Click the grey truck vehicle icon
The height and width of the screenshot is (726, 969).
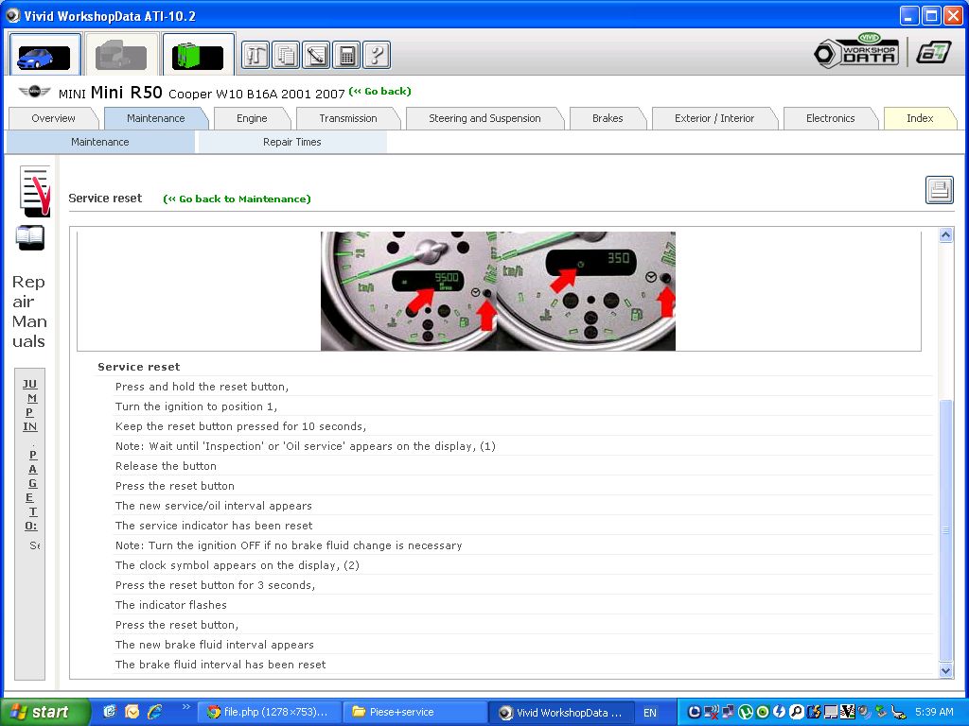pos(121,55)
